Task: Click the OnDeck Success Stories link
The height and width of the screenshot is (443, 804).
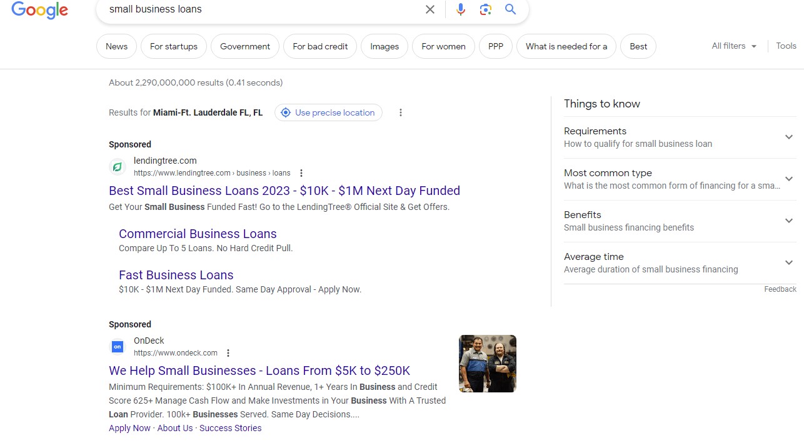Action: pyautogui.click(x=231, y=428)
